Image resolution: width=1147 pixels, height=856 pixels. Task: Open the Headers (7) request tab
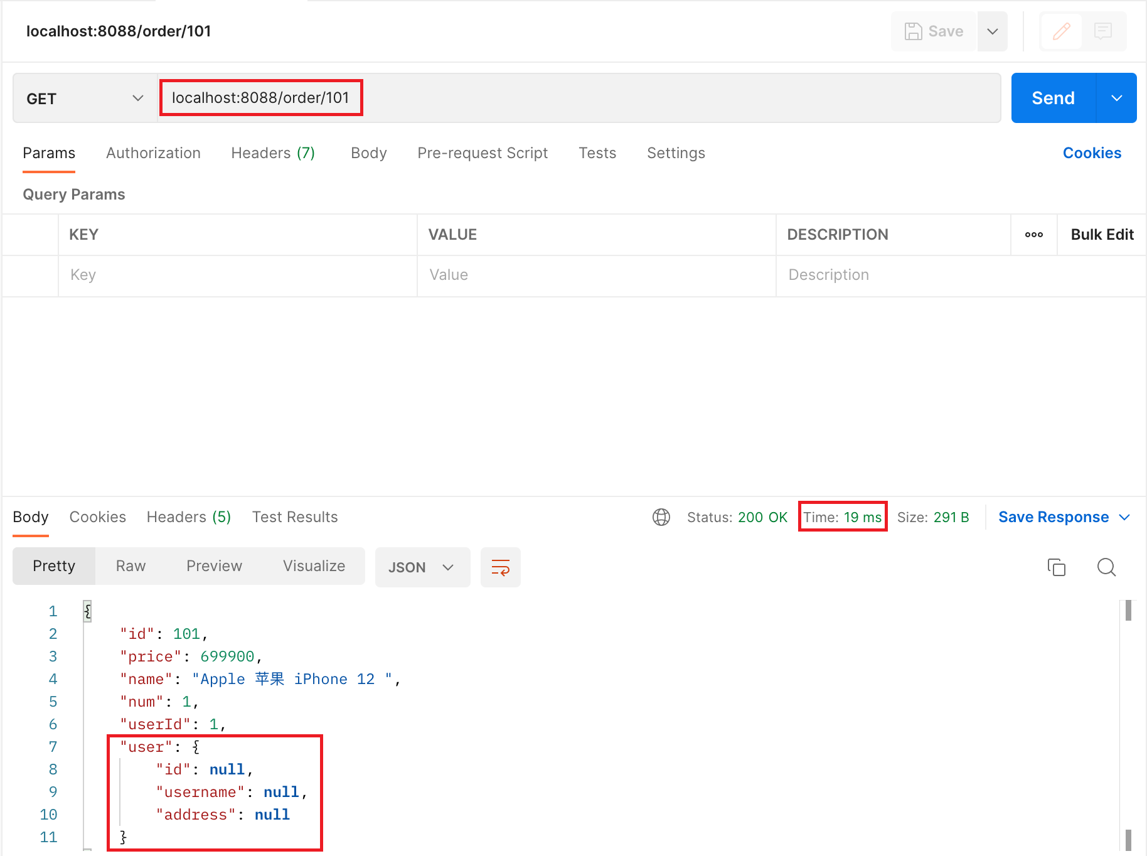(273, 153)
